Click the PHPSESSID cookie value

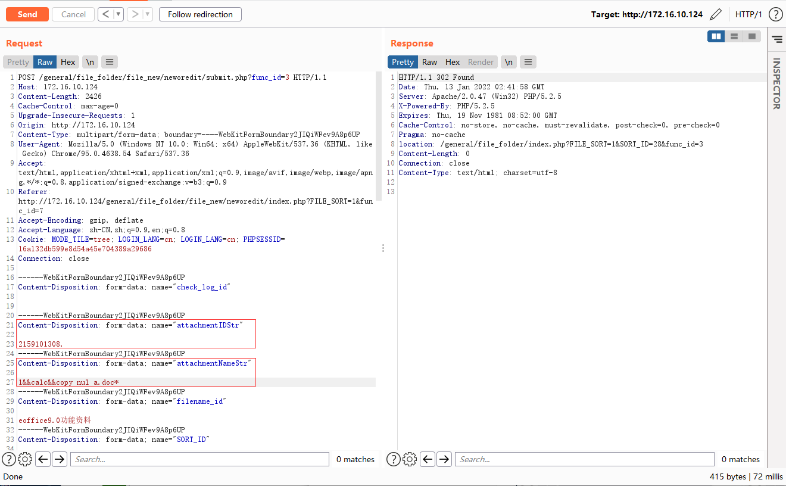pyautogui.click(x=85, y=249)
